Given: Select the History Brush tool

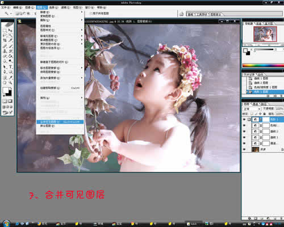Looking at the screenshot, I should 10,51.
